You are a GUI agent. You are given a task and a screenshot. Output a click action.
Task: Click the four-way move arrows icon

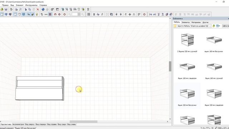coord(130,14)
